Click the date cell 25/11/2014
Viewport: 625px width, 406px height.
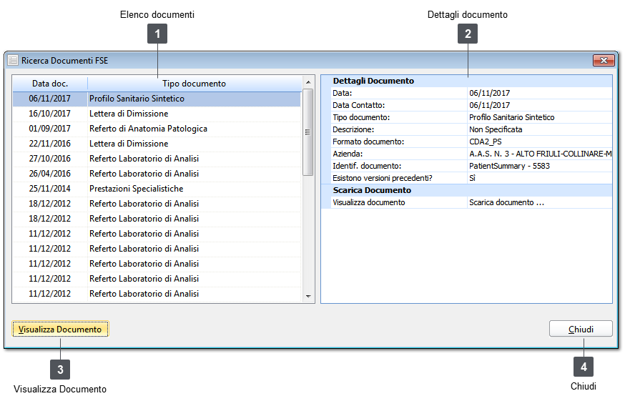point(50,189)
